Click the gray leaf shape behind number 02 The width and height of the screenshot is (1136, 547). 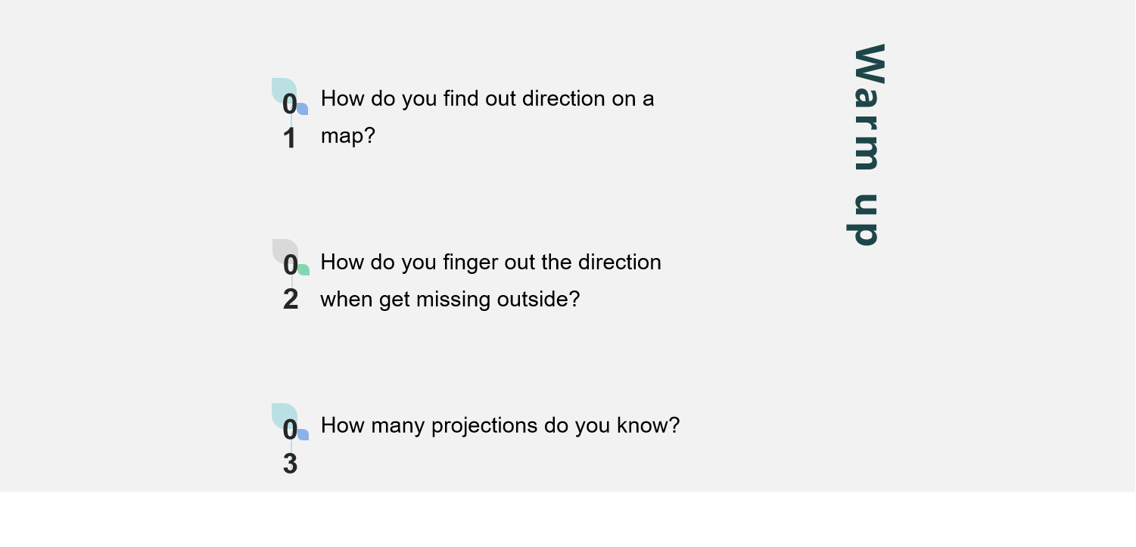(282, 248)
